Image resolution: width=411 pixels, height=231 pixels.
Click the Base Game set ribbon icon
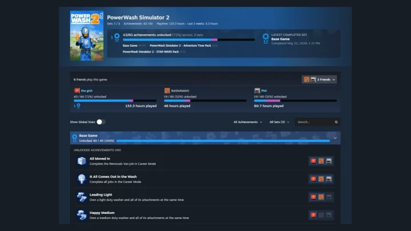[x=75, y=138]
